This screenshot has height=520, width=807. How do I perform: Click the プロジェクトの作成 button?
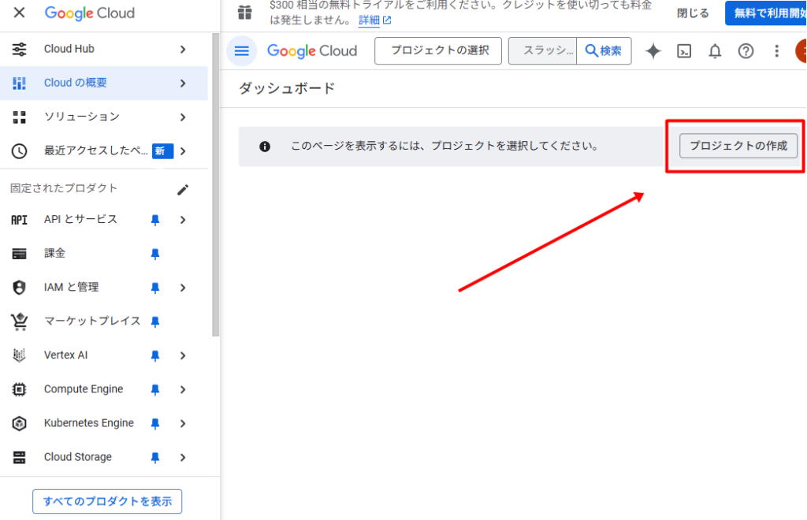[x=738, y=146]
